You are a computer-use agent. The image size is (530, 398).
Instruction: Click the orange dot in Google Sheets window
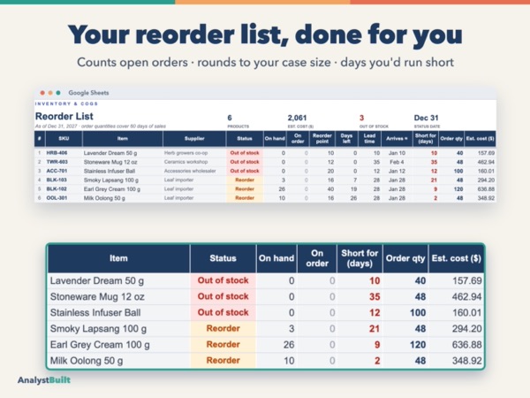pyautogui.click(x=50, y=93)
